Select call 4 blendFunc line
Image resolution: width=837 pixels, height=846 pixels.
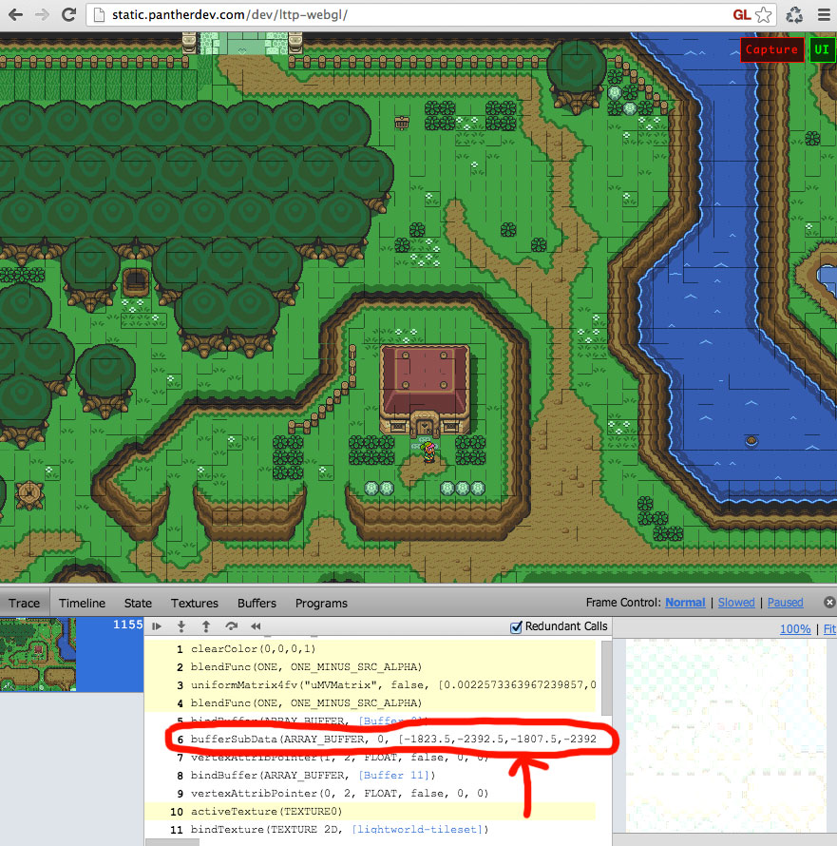tap(372, 703)
